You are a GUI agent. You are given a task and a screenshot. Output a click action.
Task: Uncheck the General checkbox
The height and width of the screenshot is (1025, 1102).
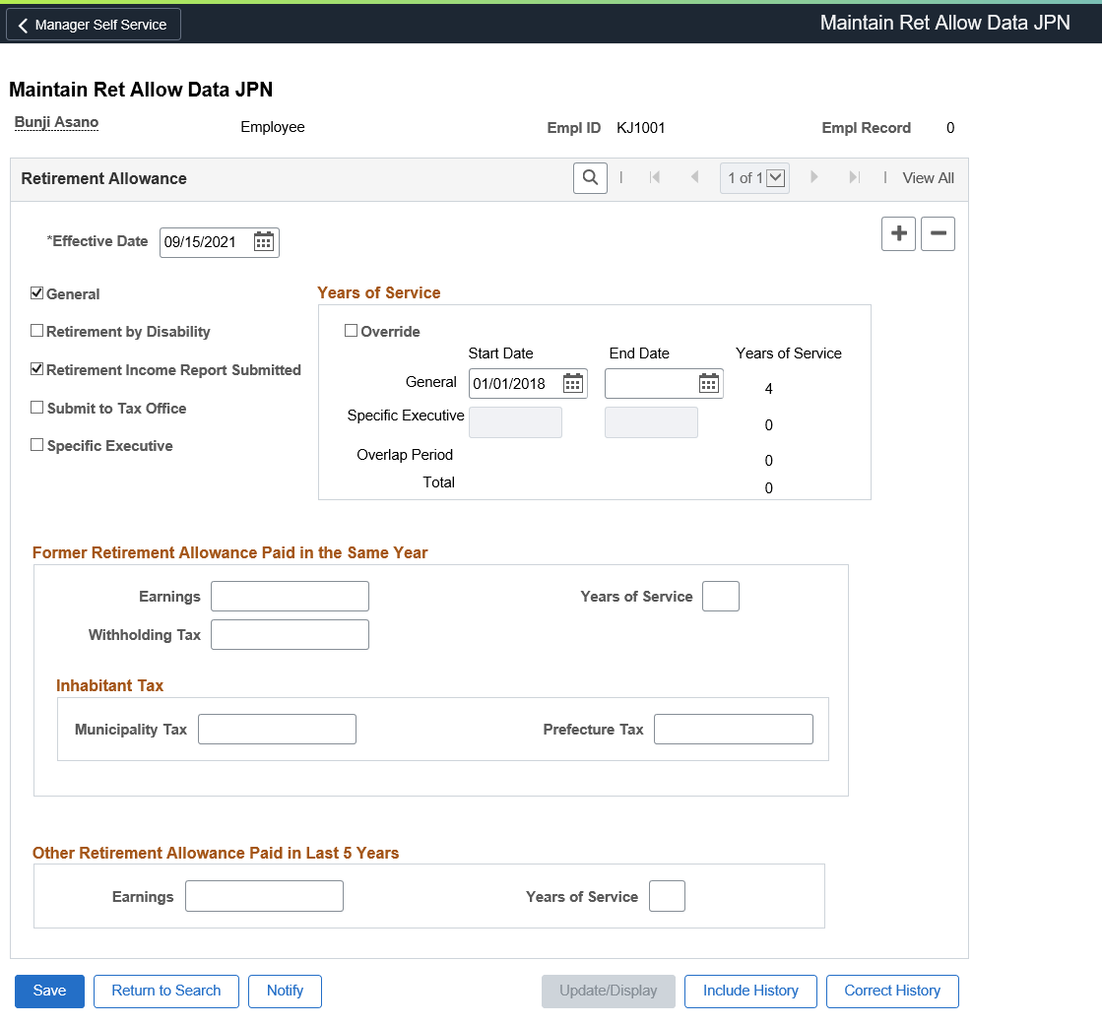pyautogui.click(x=36, y=293)
